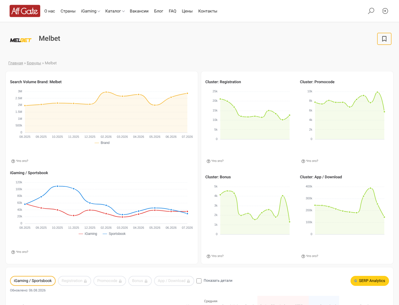Select the iGaming / Sportsbook tab
Image resolution: width=399 pixels, height=305 pixels.
coord(33,281)
